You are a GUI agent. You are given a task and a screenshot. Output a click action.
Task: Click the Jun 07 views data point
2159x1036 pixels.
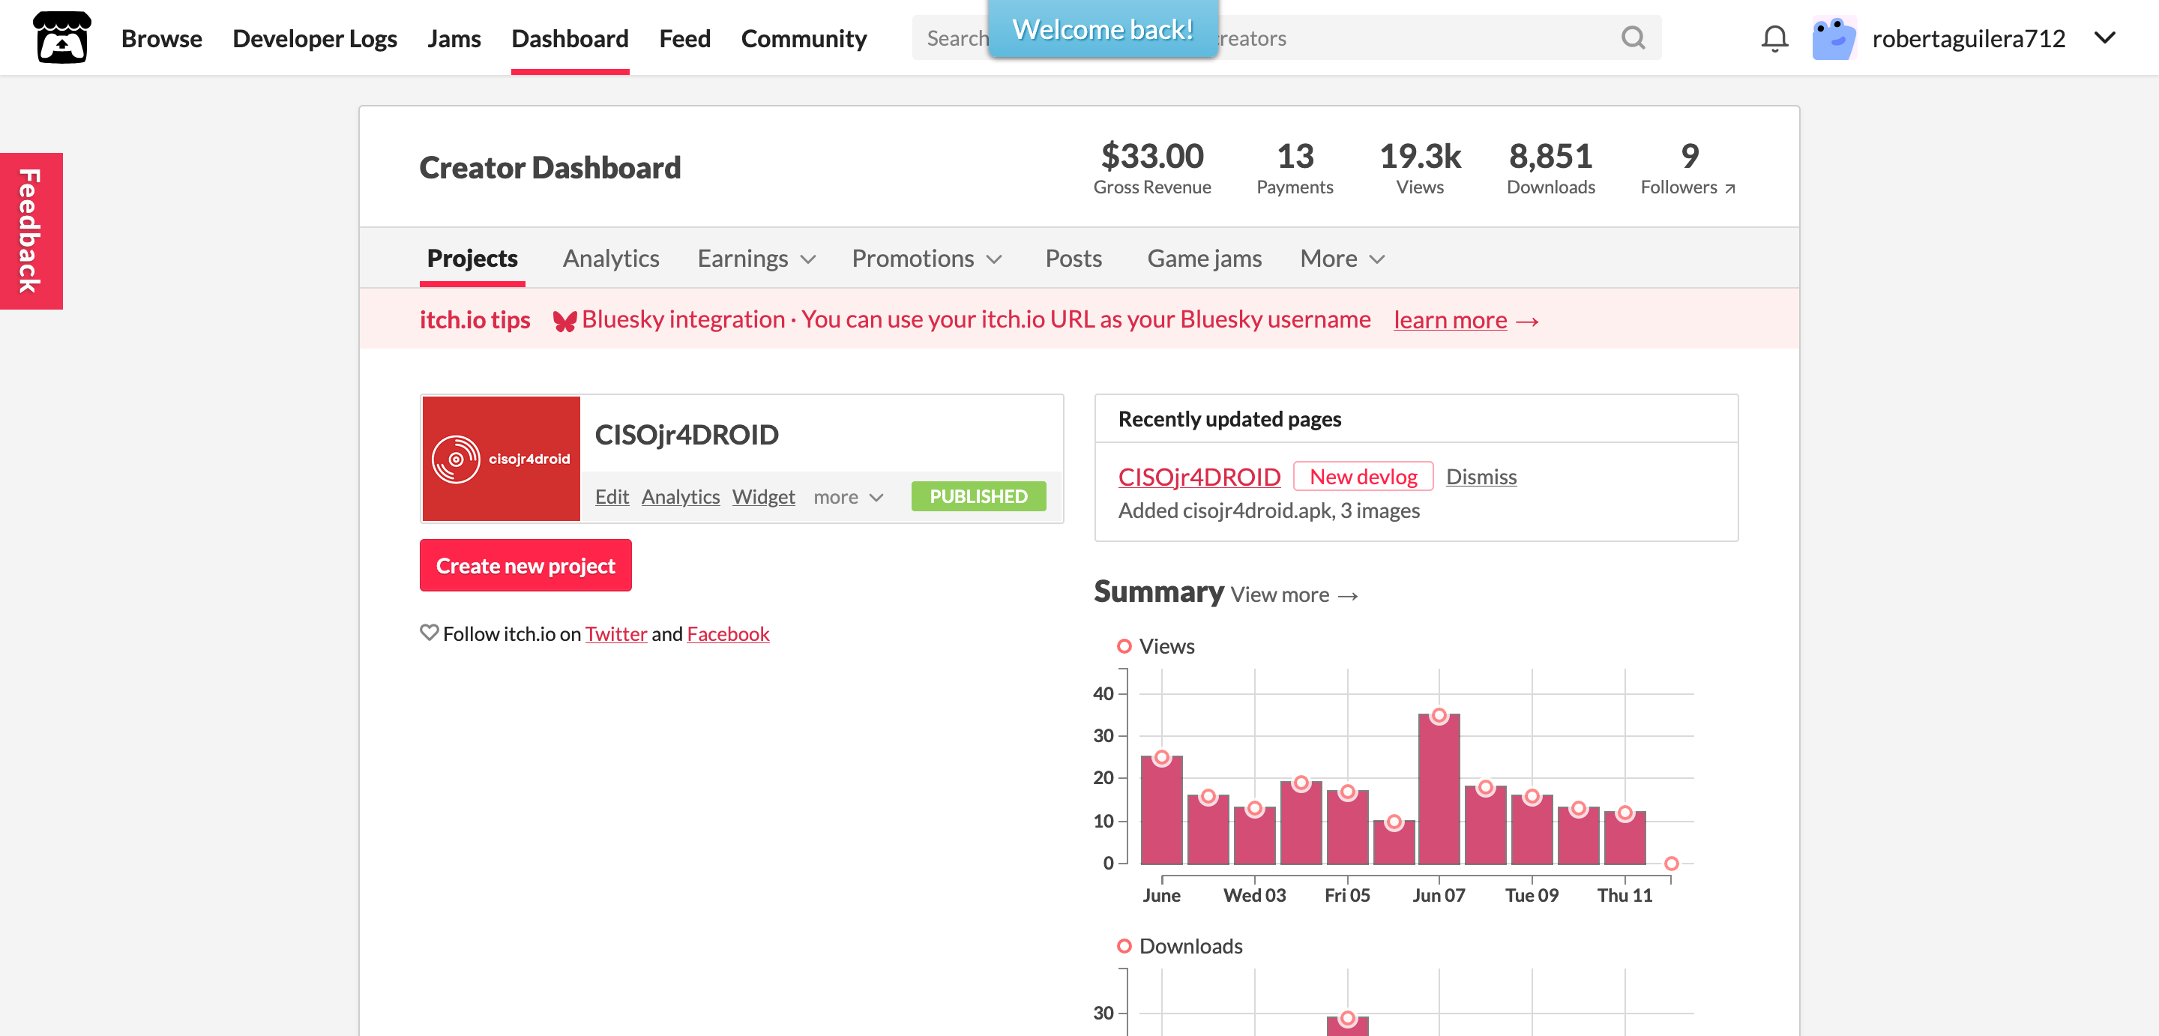tap(1439, 716)
